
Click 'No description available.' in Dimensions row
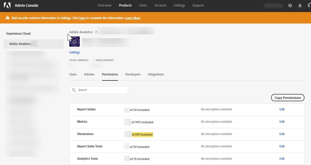pyautogui.click(x=217, y=134)
